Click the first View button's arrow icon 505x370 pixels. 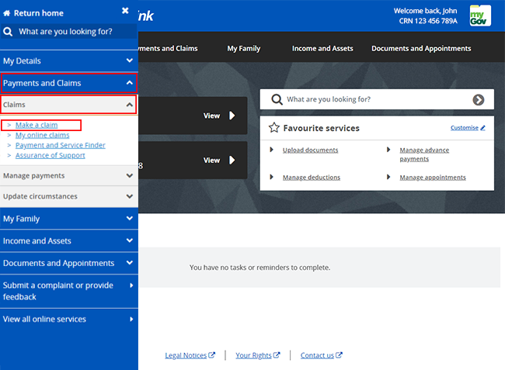click(232, 116)
